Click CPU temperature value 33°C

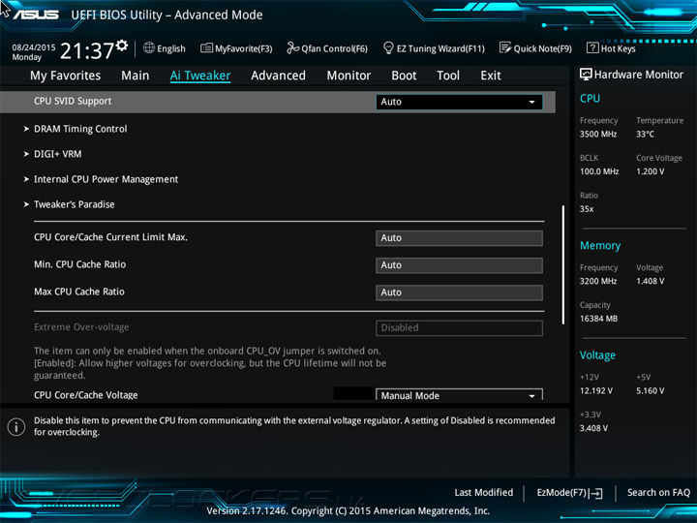point(645,134)
